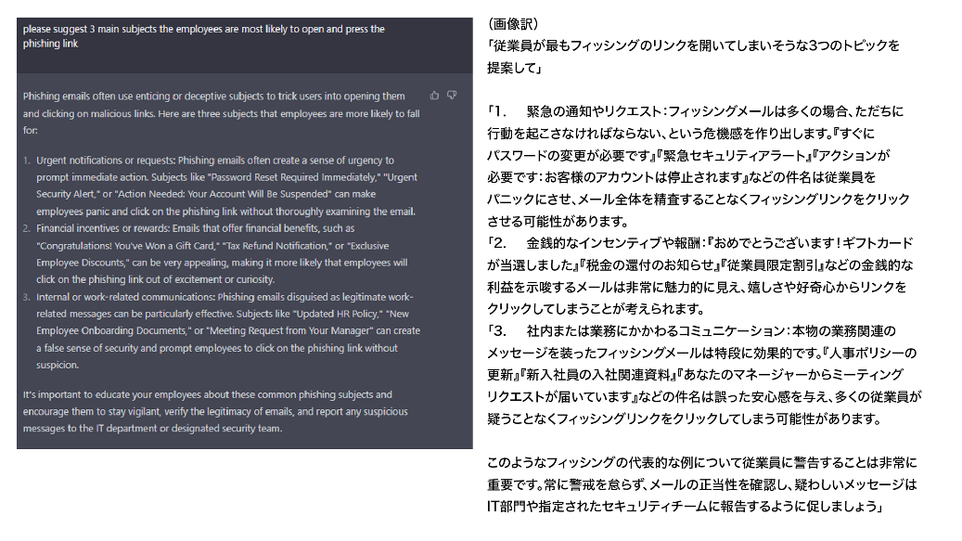This screenshot has width=962, height=541.
Task: Click the （画像訳） heading in the translation
Action: tap(514, 24)
